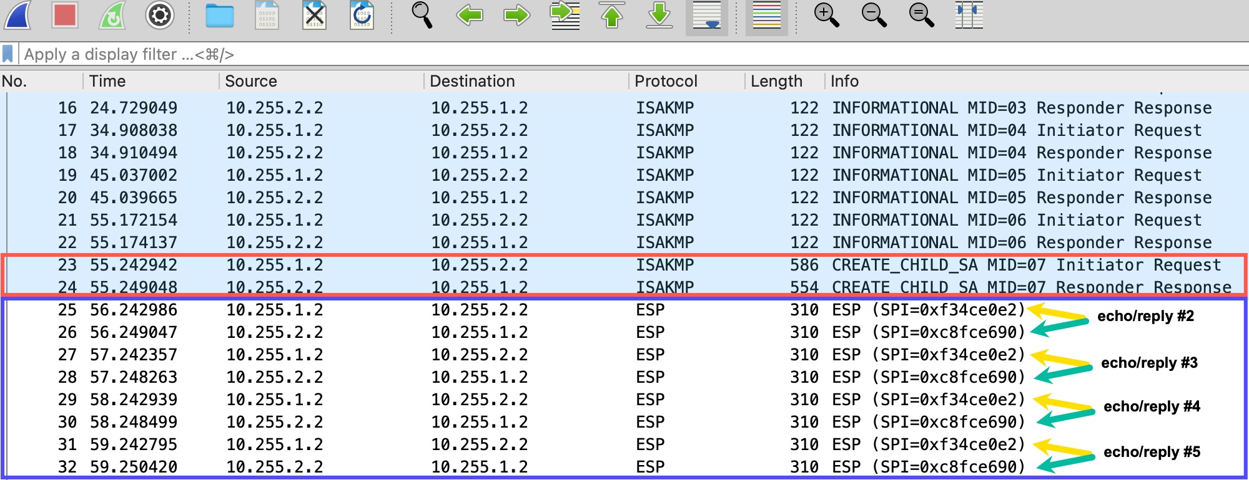Reload the capture file
This screenshot has width=1249, height=480.
[362, 16]
